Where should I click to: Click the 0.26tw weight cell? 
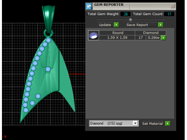point(153,38)
